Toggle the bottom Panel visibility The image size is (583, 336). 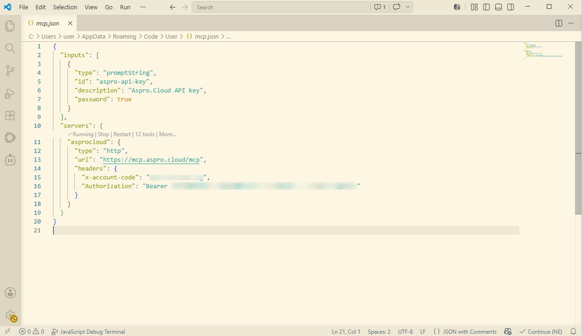(498, 7)
